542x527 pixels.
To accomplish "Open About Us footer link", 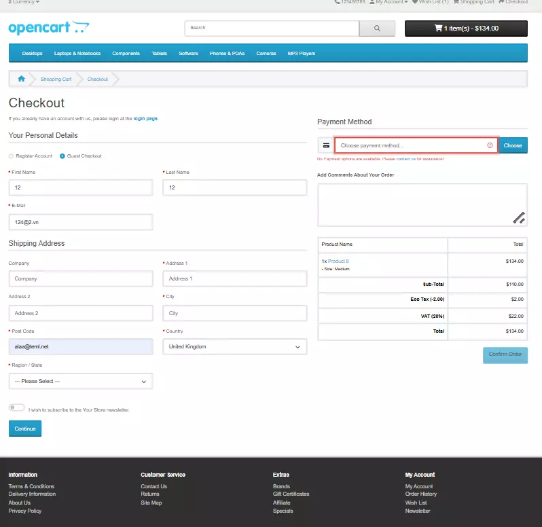I will pyautogui.click(x=19, y=503).
